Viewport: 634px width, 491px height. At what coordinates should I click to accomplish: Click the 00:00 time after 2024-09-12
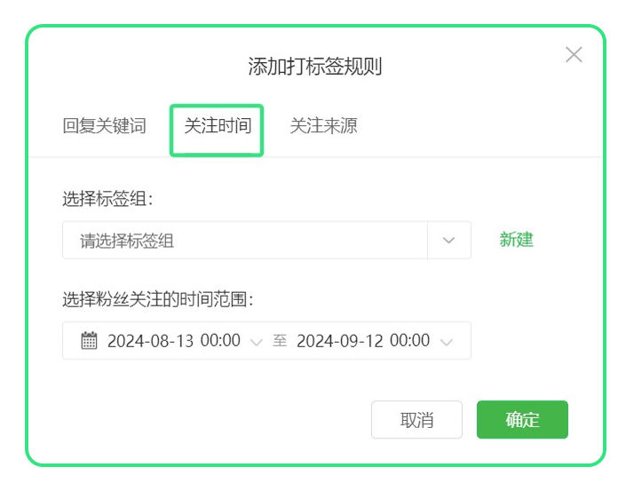[409, 341]
